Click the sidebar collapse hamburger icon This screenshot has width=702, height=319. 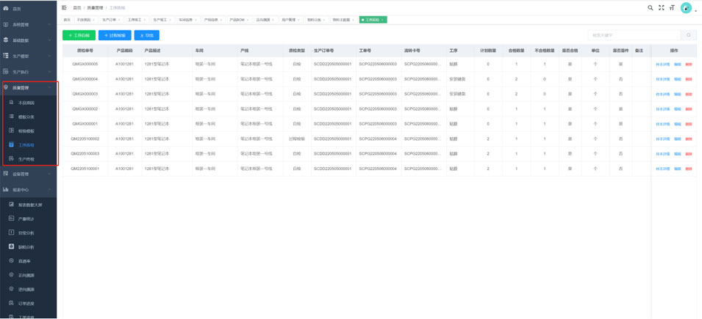64,7
